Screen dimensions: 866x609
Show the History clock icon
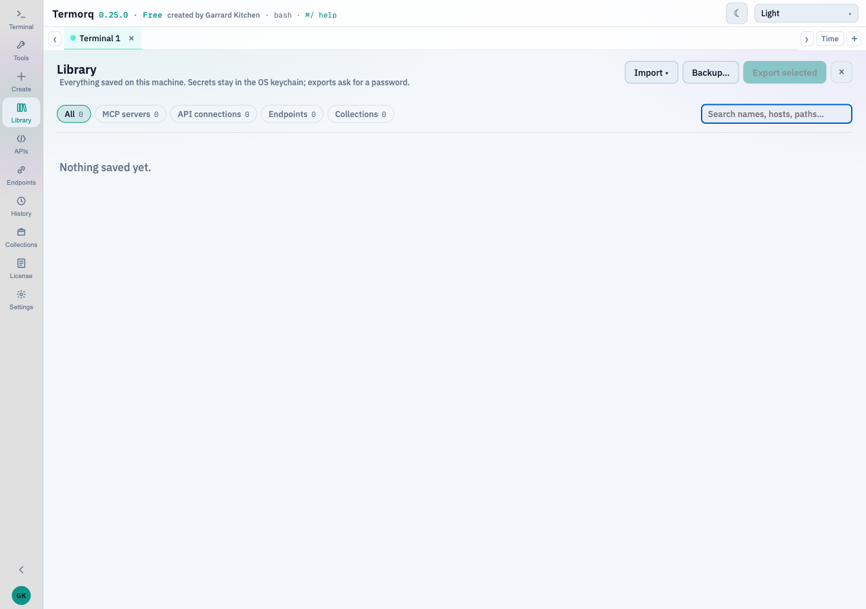coord(21,206)
